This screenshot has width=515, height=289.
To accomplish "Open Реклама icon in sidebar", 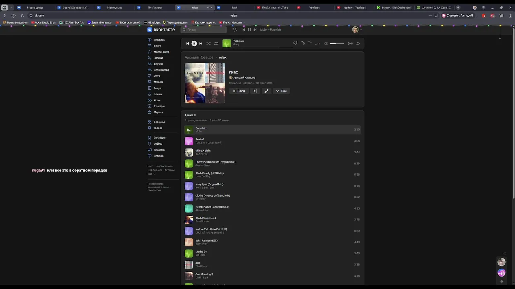I will click(150, 150).
